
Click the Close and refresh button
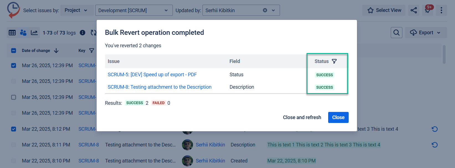(302, 117)
